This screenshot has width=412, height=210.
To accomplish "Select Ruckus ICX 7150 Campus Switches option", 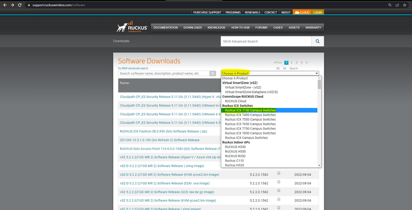I will coord(250,110).
